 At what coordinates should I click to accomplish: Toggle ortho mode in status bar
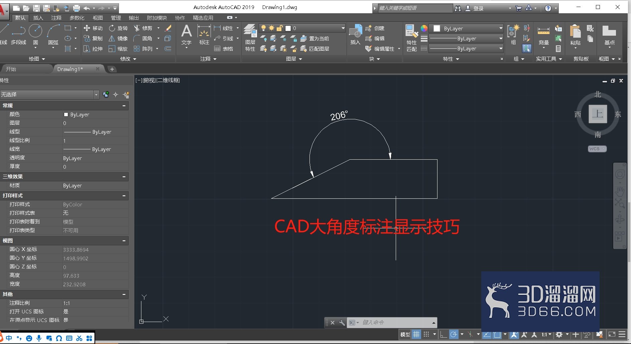[x=444, y=334]
